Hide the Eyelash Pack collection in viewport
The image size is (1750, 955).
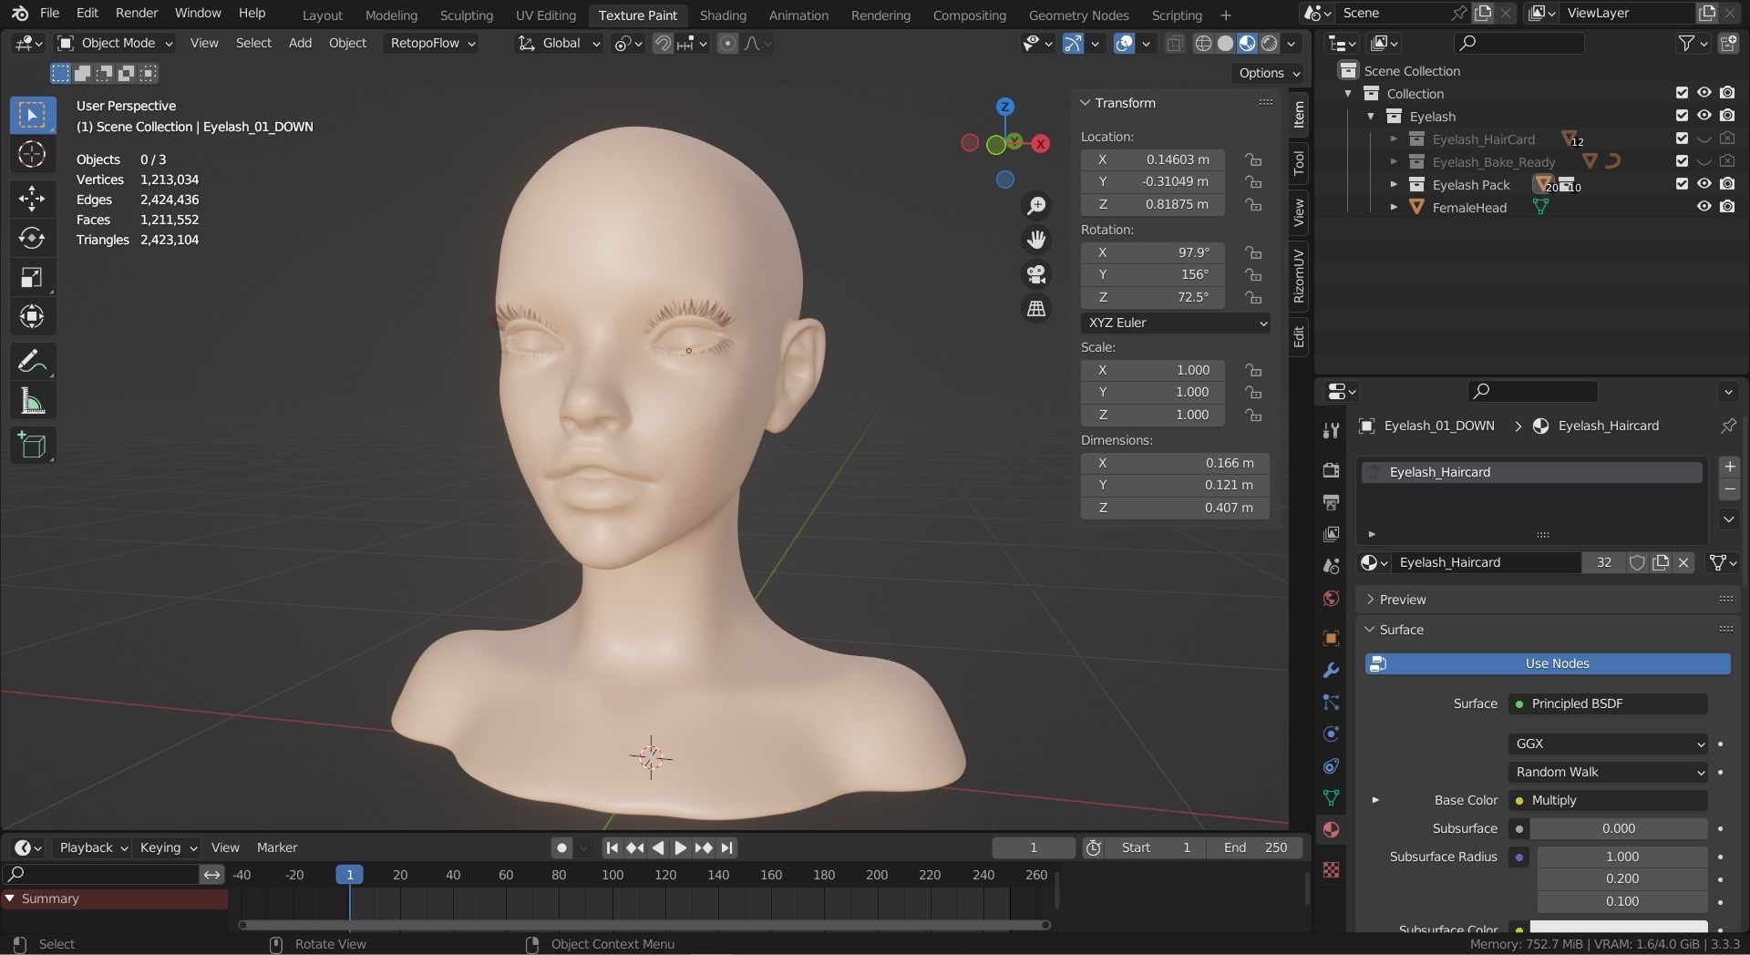(1704, 184)
